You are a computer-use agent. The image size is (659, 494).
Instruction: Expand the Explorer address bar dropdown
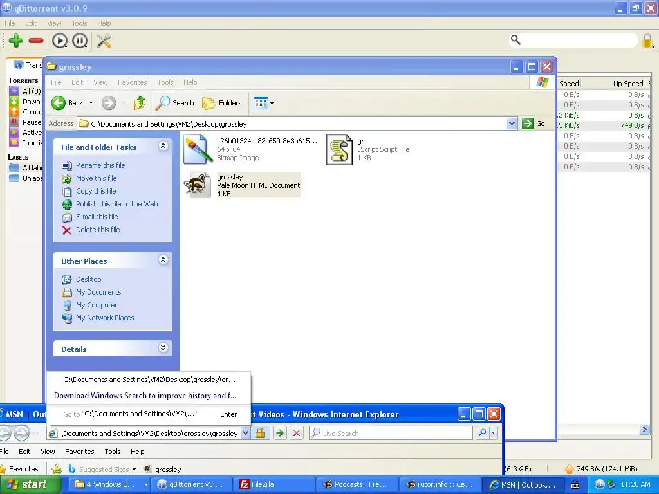click(512, 123)
